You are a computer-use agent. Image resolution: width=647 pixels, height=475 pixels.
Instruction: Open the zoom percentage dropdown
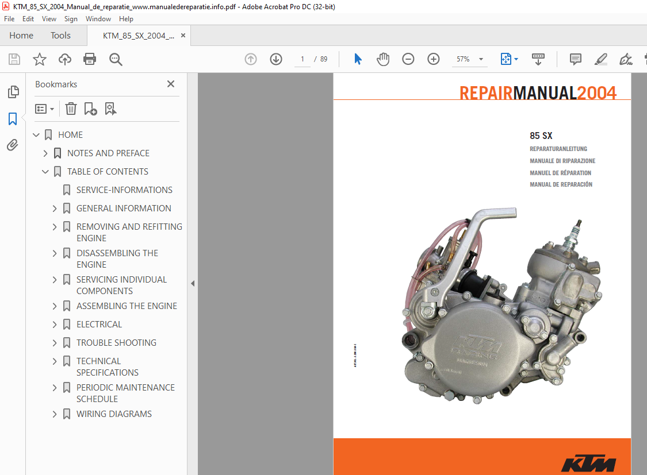click(x=481, y=59)
